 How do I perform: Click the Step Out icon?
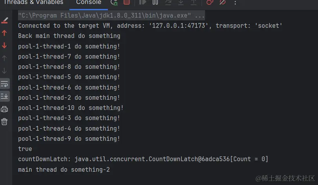(194, 2)
